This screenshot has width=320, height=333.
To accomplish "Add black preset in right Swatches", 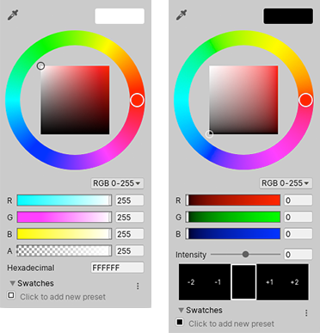I will pyautogui.click(x=180, y=322).
